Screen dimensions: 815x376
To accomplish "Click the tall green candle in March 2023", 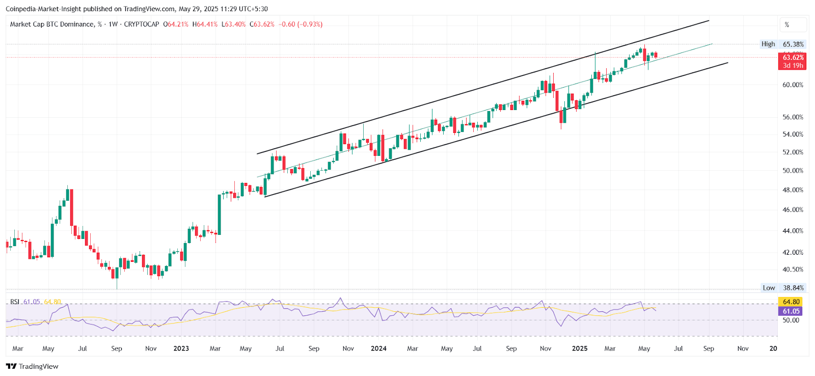I will click(220, 214).
